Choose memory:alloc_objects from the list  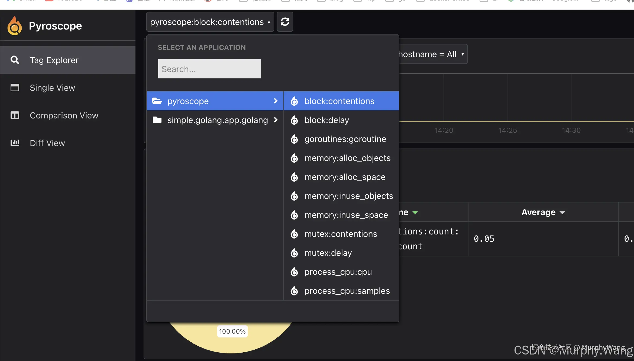347,158
